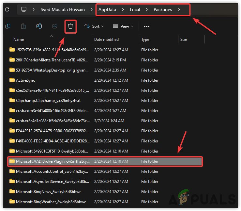
Task: Click 2/20/2024 12:12 AM date cell
Action: [111, 80]
